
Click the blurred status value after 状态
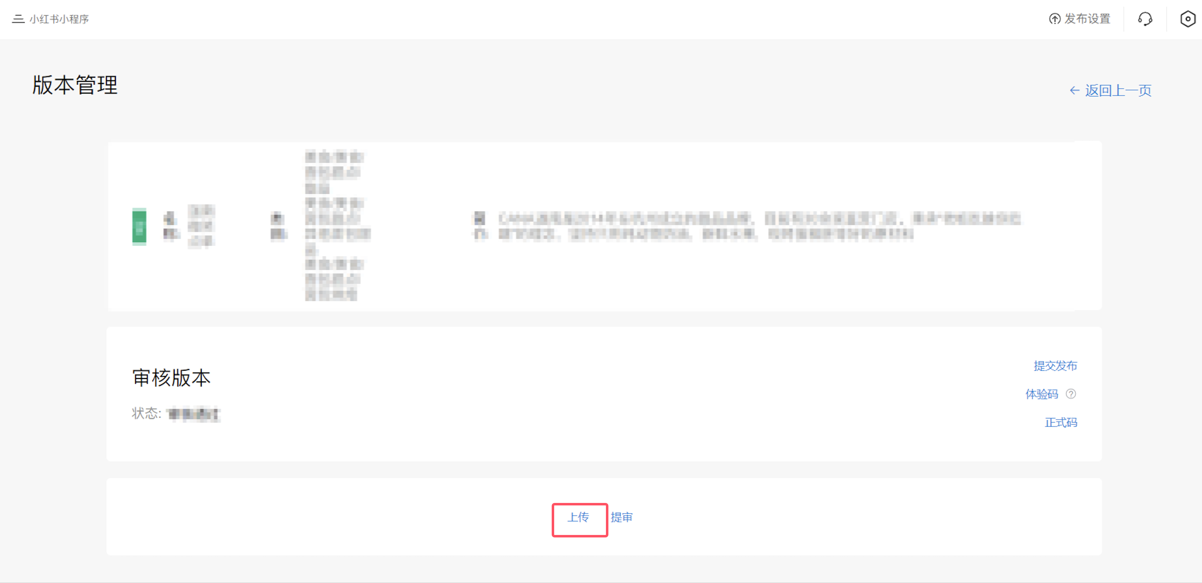coord(193,414)
